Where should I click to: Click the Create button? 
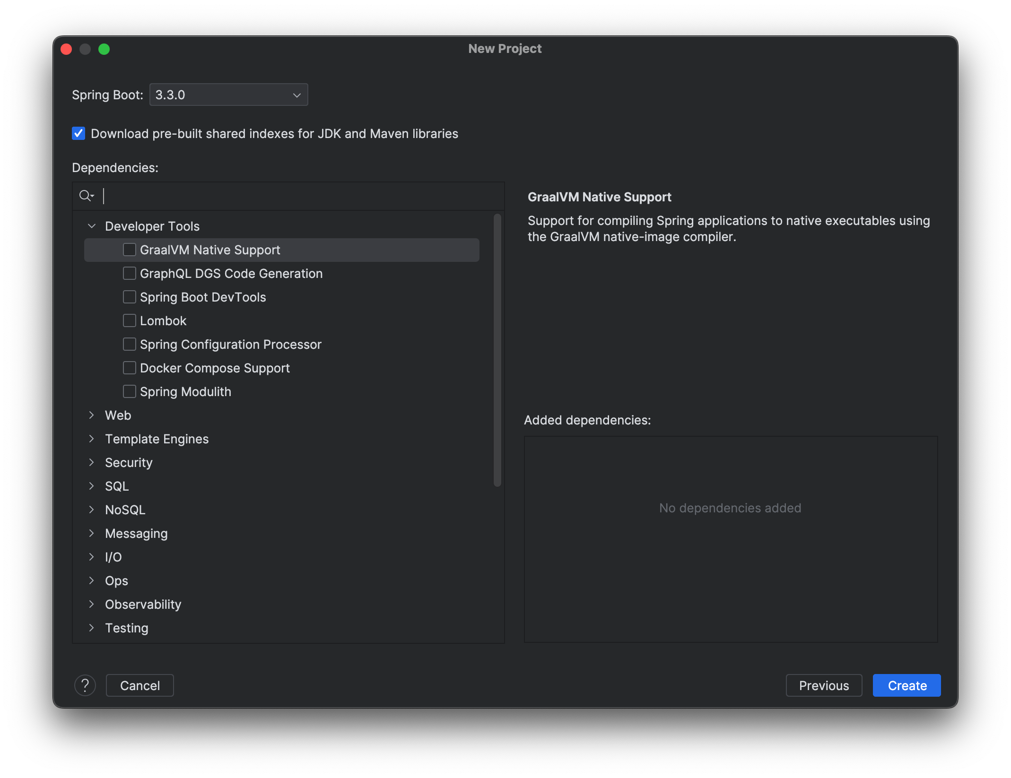click(x=906, y=686)
